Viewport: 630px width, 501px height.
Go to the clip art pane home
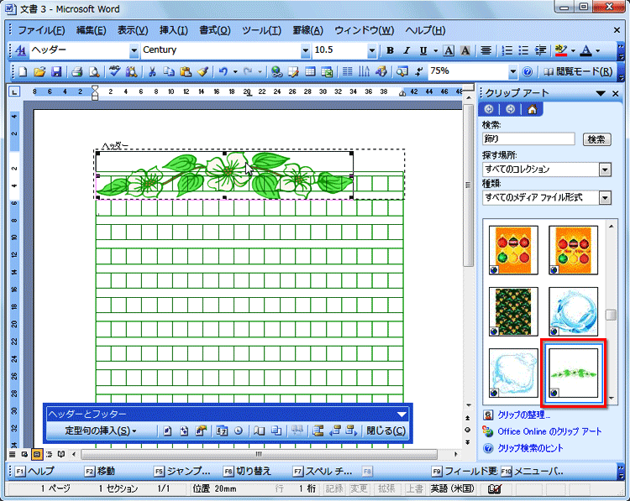coord(532,109)
